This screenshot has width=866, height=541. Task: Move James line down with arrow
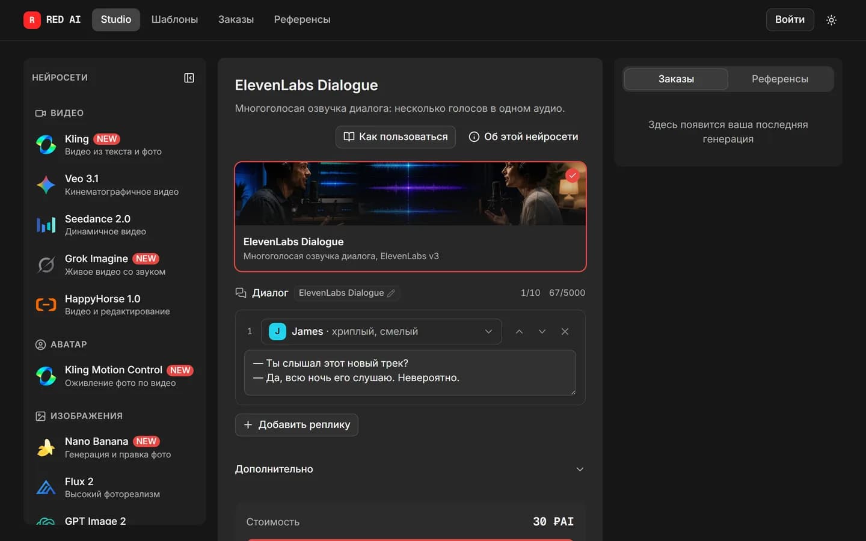542,331
